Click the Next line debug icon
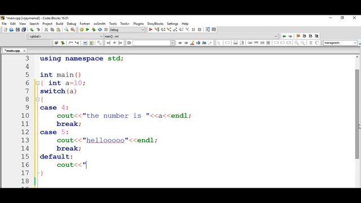Image resolution: width=361 pixels, height=203 pixels. (x=163, y=29)
